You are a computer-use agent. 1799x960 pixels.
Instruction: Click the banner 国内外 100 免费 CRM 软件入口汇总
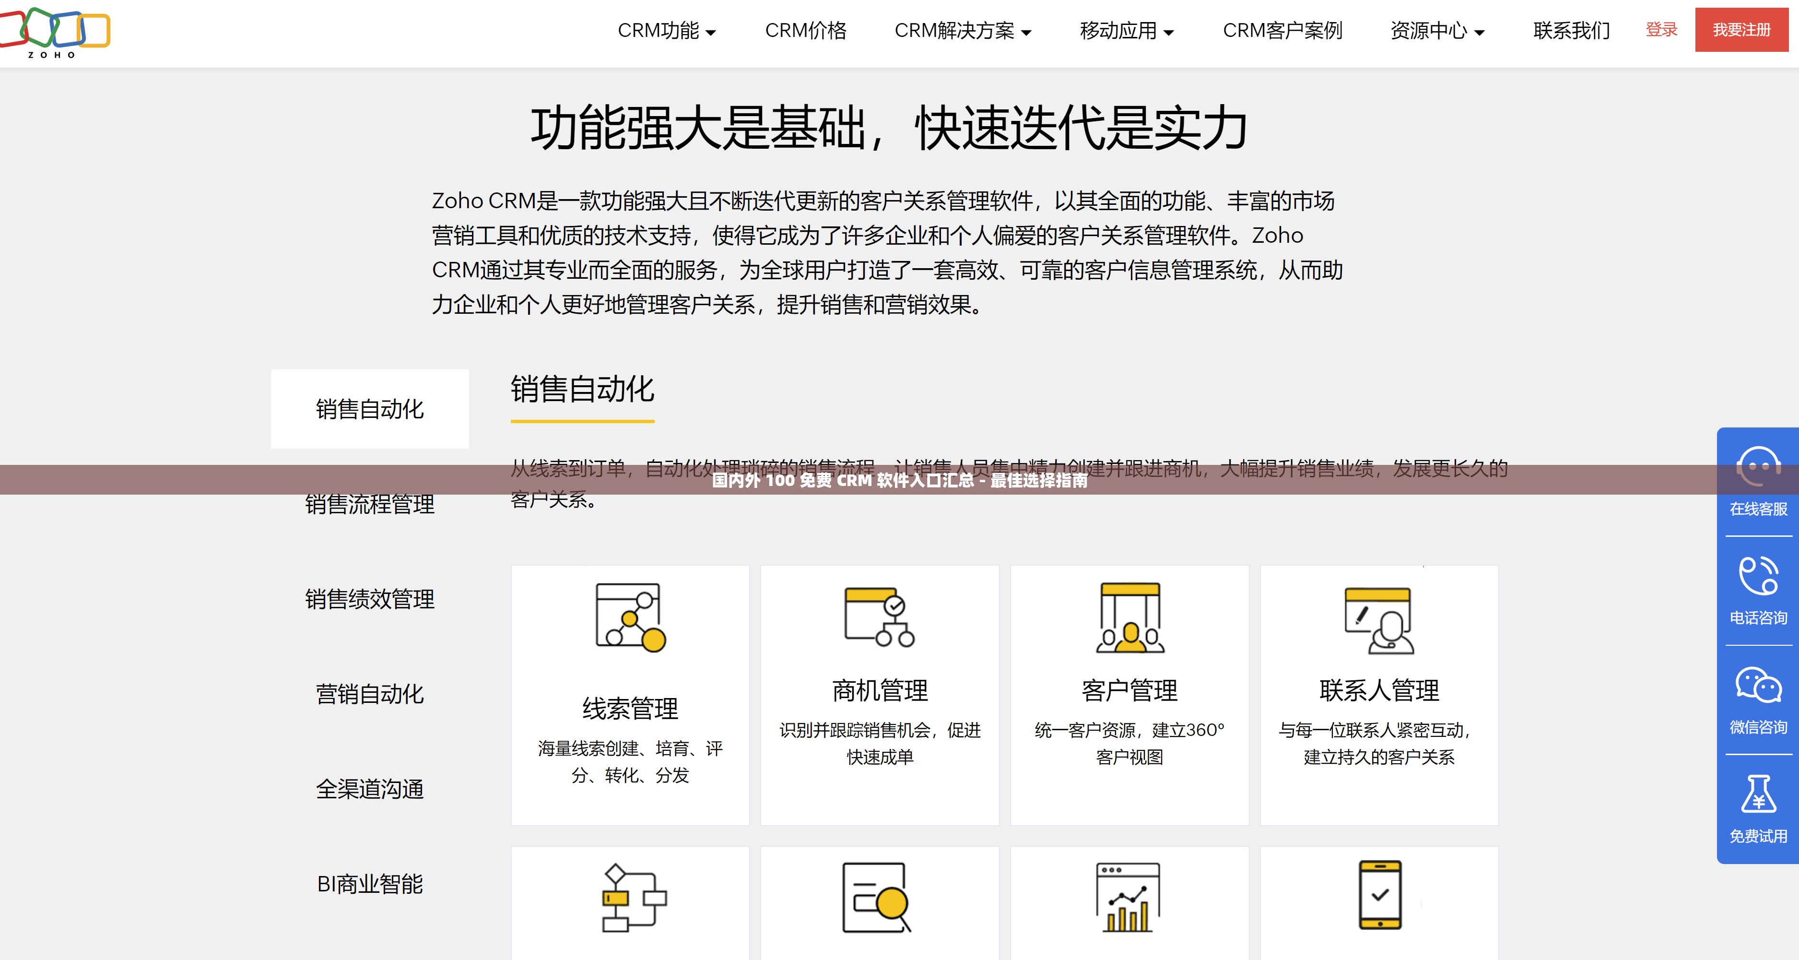pos(900,480)
